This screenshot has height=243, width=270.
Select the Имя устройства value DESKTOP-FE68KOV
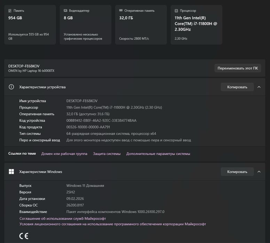tap(82, 101)
